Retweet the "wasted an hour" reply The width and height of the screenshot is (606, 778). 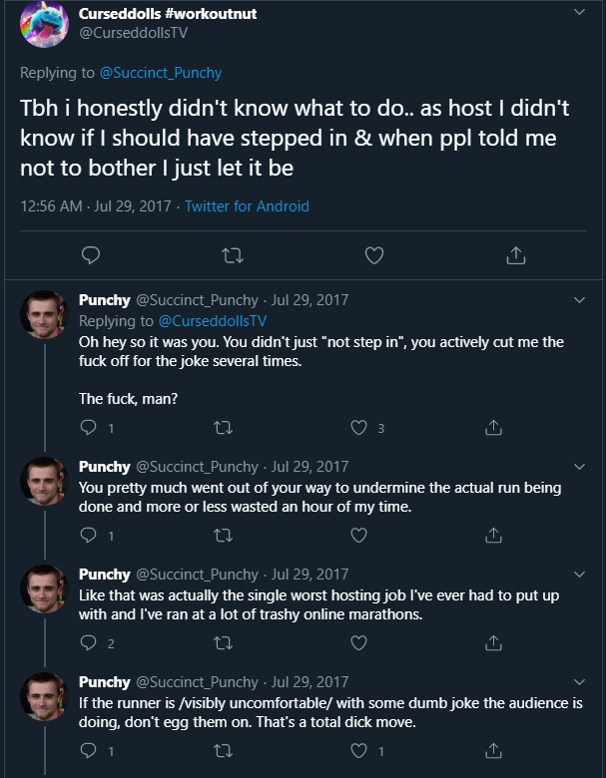[x=224, y=536]
